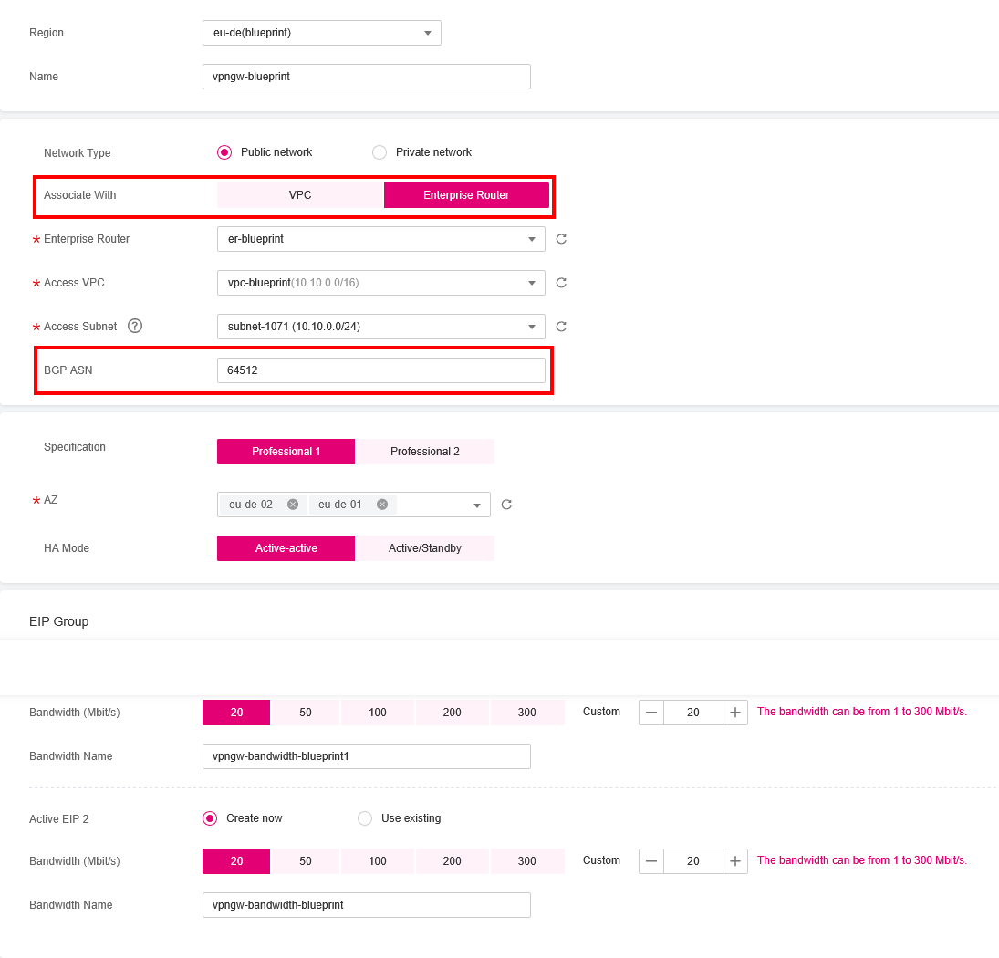Refresh the Access Subnet dropdown
The width and height of the screenshot is (999, 958).
[561, 327]
